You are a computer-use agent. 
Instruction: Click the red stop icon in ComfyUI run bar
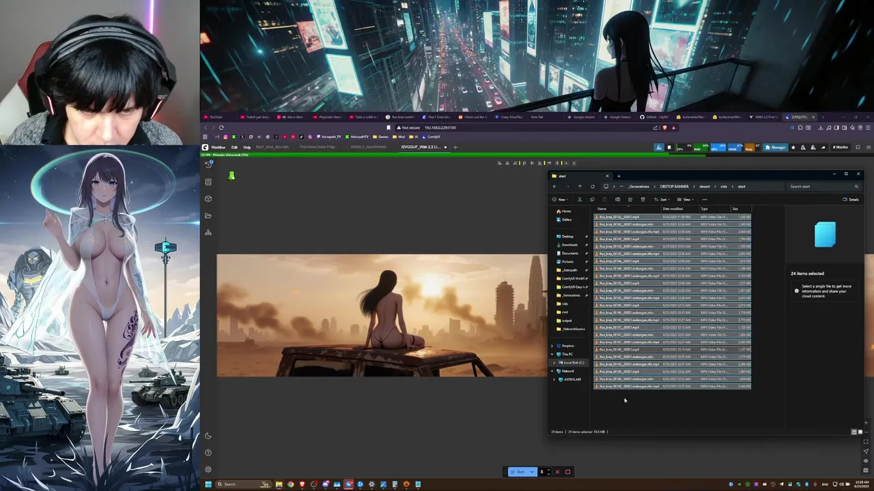point(567,472)
